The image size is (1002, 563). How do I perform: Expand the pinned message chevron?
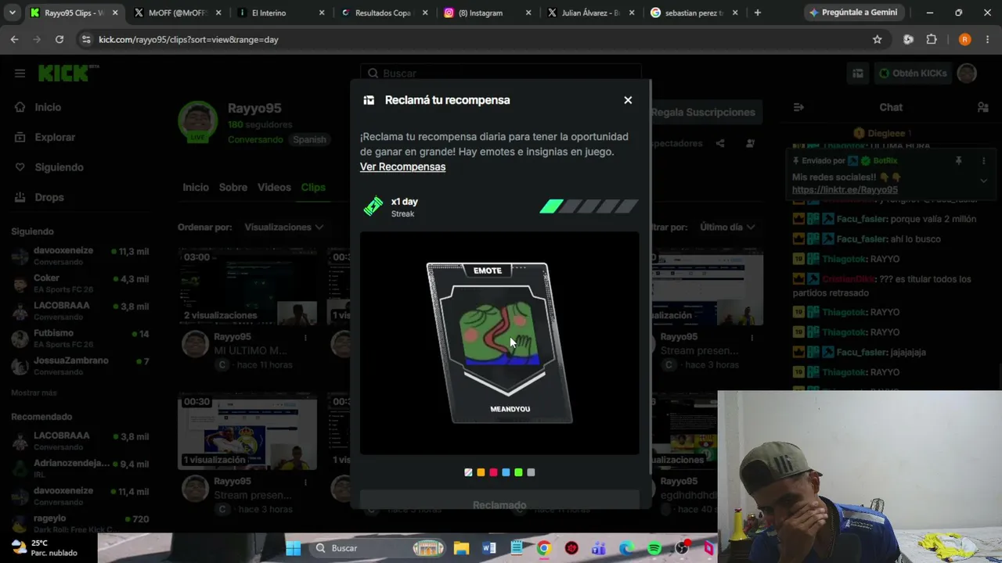point(984,181)
